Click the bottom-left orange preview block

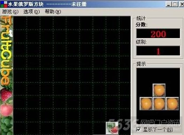[146, 103]
